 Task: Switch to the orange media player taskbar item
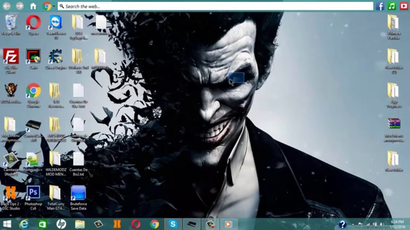coord(228,224)
